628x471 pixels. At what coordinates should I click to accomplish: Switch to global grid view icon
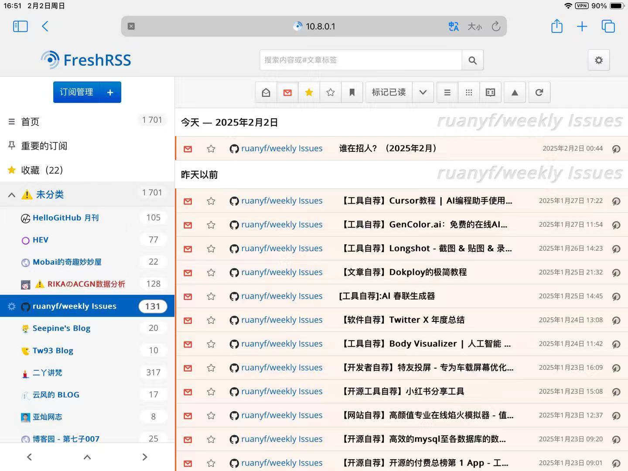pyautogui.click(x=469, y=92)
